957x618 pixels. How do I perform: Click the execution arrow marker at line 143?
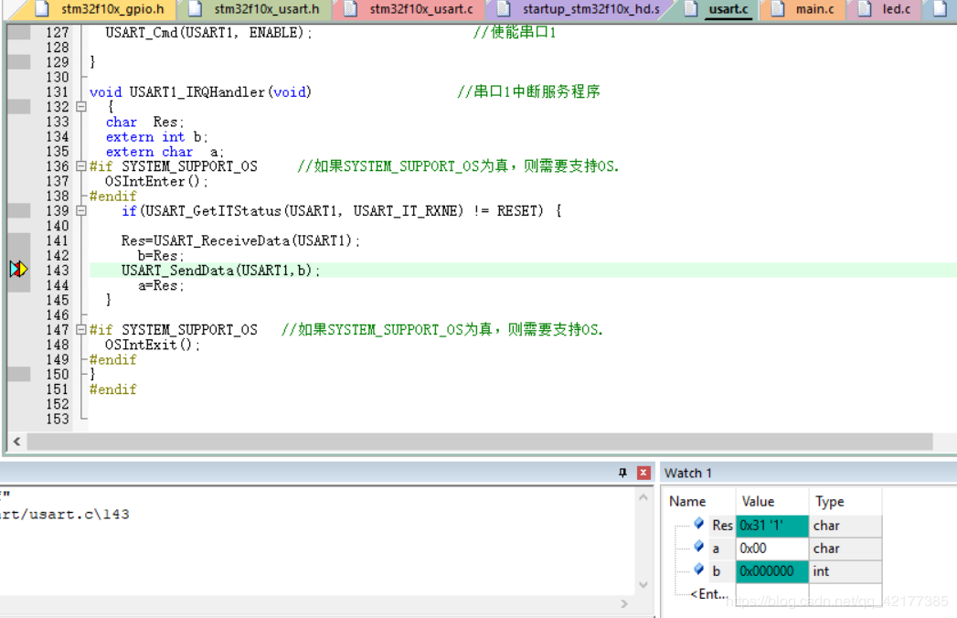click(19, 270)
